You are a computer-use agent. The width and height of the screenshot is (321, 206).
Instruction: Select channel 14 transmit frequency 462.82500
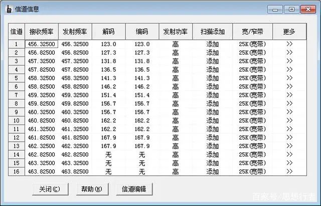click(x=75, y=154)
